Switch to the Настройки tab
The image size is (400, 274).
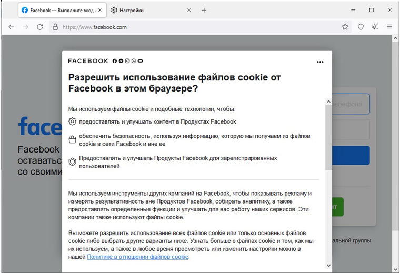[x=132, y=11]
